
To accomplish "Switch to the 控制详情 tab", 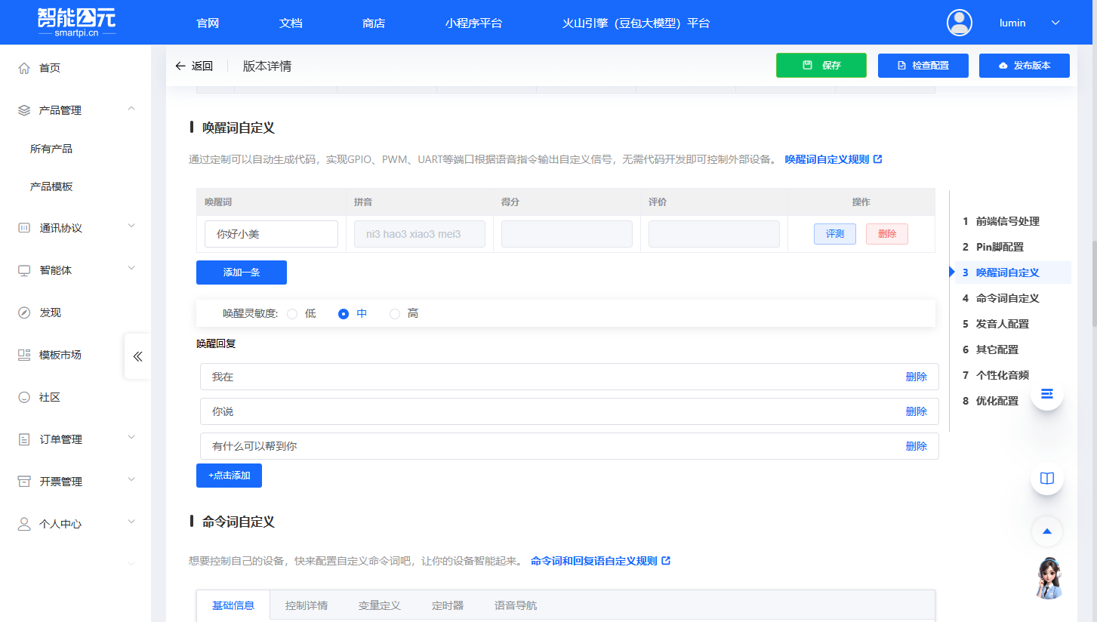I will [307, 605].
